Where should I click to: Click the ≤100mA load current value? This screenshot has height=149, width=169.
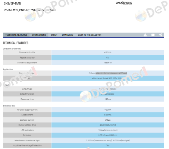point(108,115)
